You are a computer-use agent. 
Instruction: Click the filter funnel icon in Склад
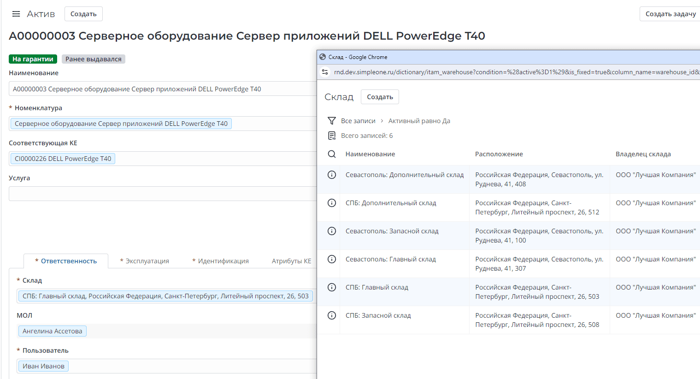coord(331,121)
